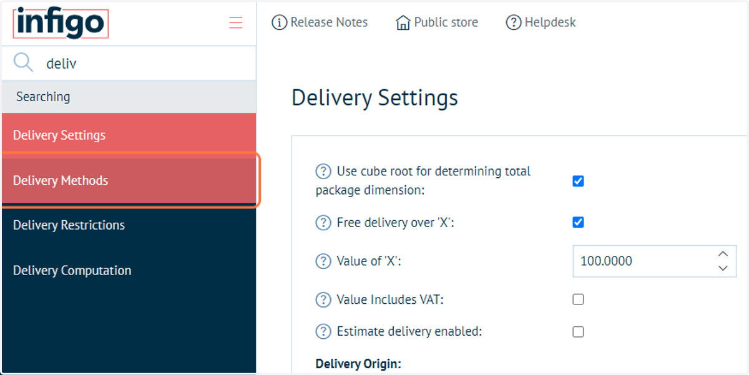
Task: Click the Public store house icon
Action: 403,22
